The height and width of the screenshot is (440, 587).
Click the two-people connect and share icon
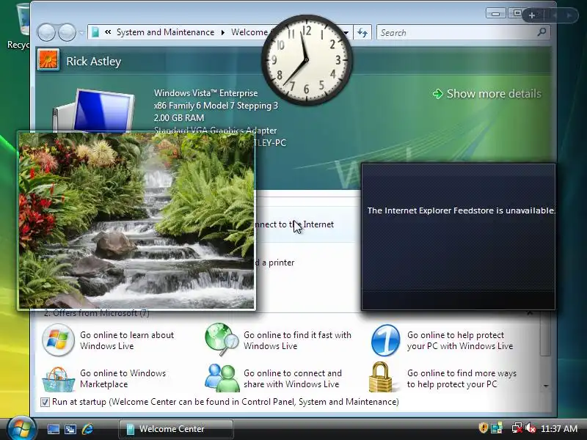pos(222,378)
